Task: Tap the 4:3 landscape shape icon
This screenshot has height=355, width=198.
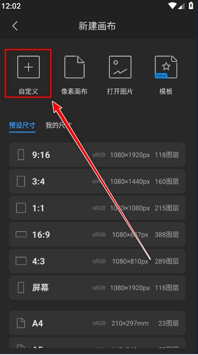Action: click(x=21, y=261)
